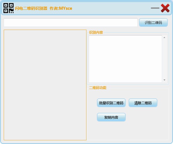Click the 二维码功能 group label
173x144 pixels.
click(x=98, y=88)
